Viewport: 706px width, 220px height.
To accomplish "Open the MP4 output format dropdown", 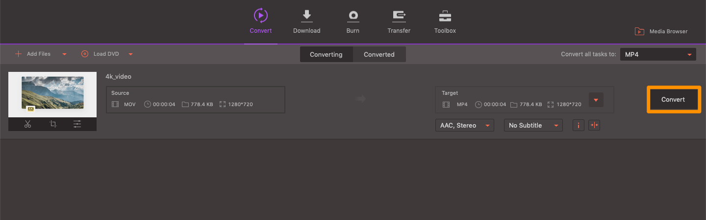I will (658, 54).
